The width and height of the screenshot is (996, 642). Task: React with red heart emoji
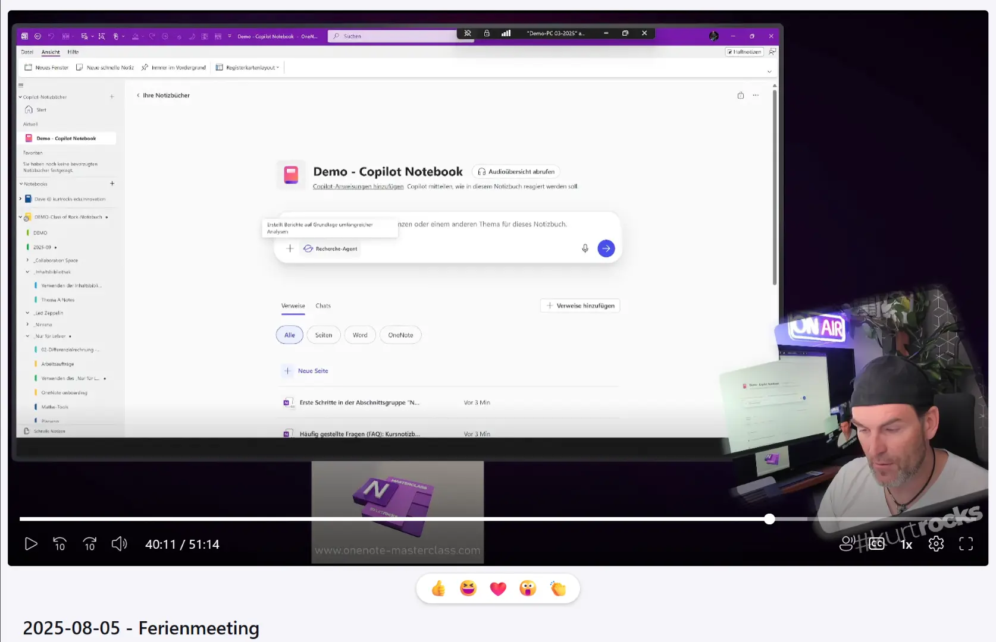[x=498, y=588]
